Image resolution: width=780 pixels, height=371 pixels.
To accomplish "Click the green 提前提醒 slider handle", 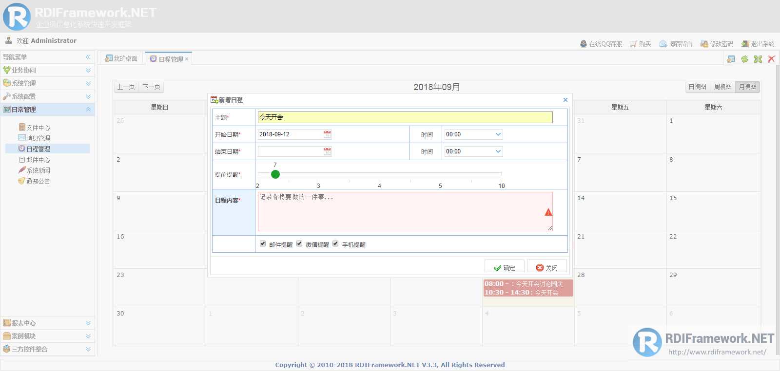I will (x=275, y=174).
